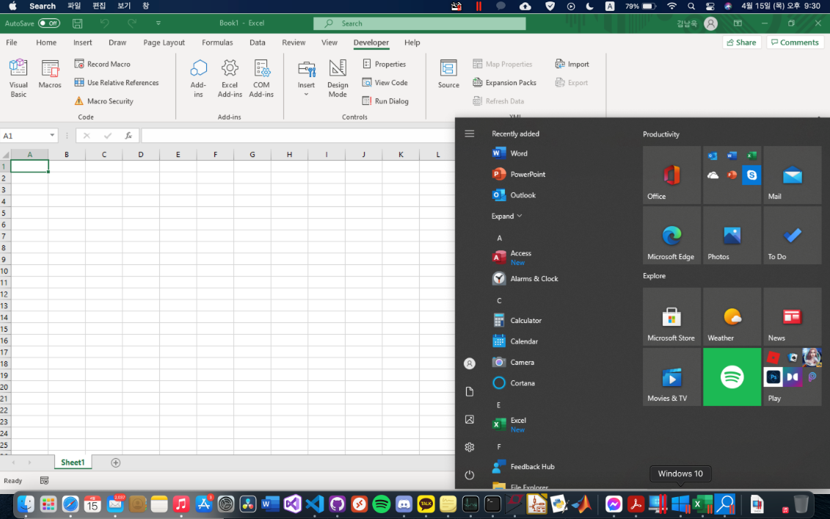Open the Visual Basic editor

(x=18, y=79)
